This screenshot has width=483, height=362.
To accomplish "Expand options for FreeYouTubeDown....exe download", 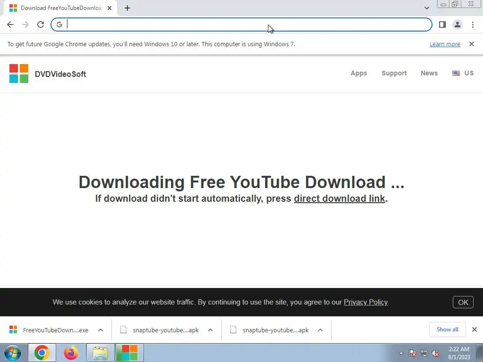I will click(100, 330).
